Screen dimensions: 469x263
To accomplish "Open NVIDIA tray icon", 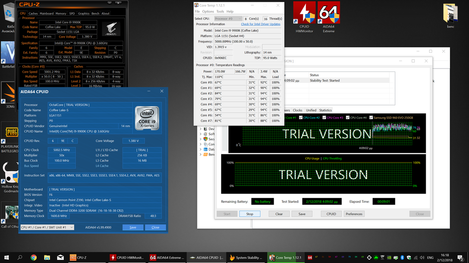I will pyautogui.click(x=389, y=258).
